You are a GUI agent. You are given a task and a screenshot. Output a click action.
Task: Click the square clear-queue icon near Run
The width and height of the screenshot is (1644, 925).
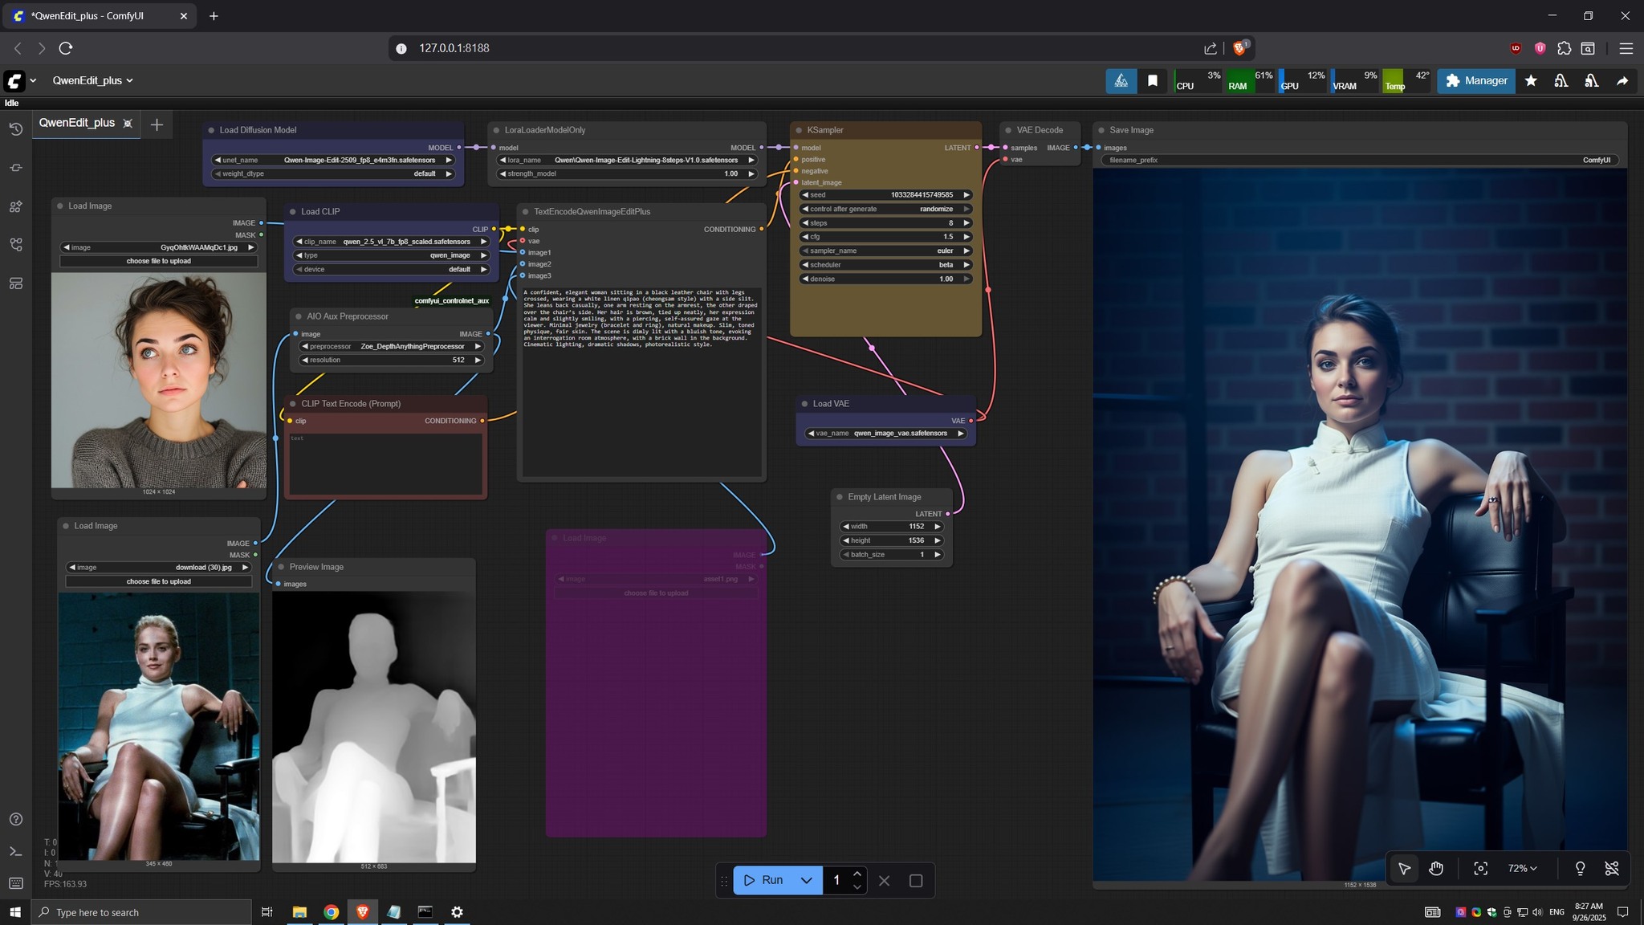916,881
